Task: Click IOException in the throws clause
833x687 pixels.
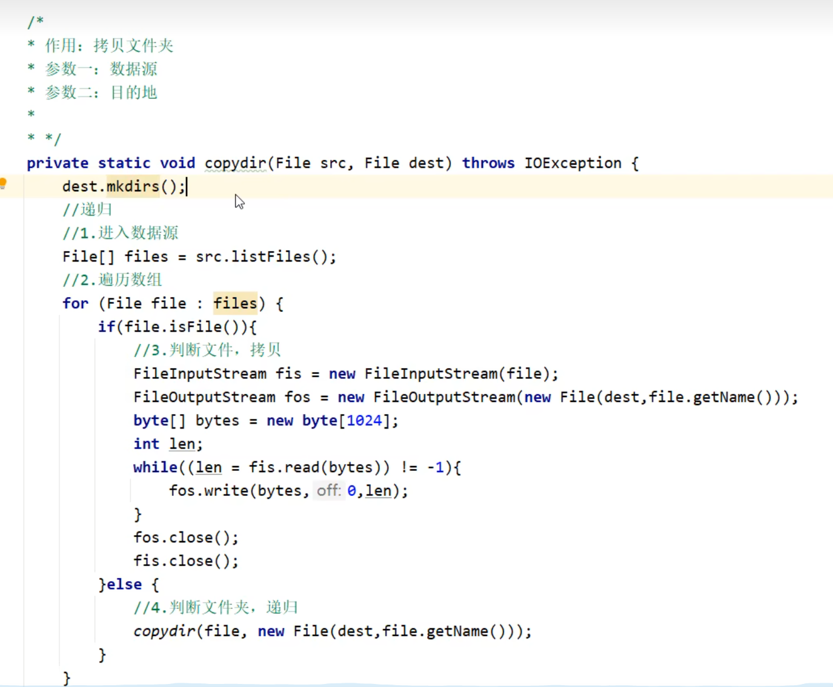Action: pyautogui.click(x=572, y=163)
